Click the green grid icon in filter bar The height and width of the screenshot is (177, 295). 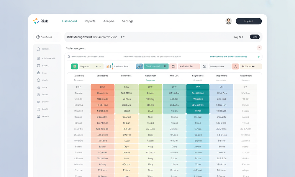pyautogui.click(x=74, y=67)
